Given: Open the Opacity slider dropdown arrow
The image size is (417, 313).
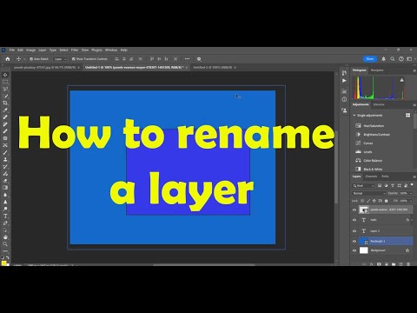Looking at the screenshot, I should 411,193.
